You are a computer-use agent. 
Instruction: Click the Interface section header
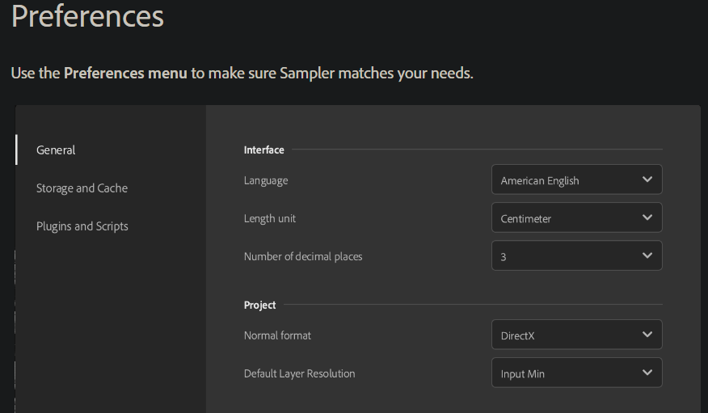pos(263,150)
